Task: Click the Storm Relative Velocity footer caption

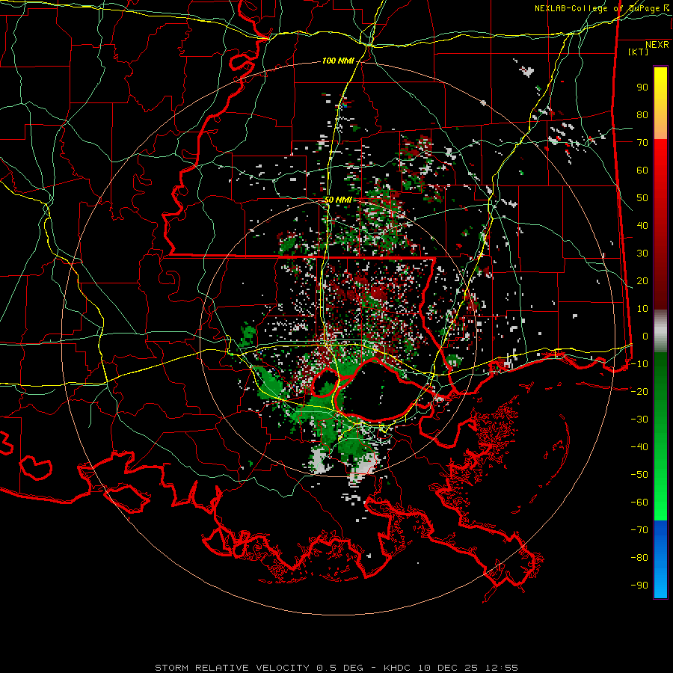Action: [x=336, y=668]
